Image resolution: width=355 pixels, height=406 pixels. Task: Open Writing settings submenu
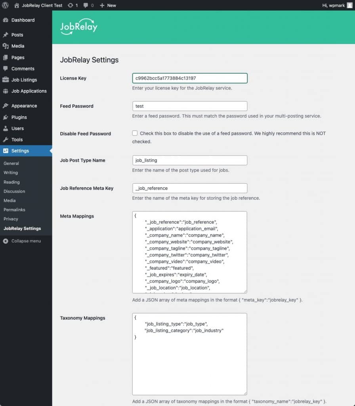click(11, 172)
